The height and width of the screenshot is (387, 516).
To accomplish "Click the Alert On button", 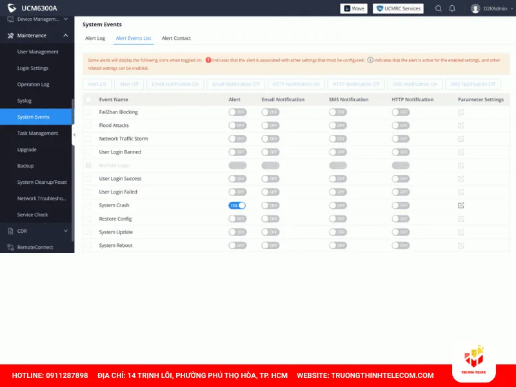I will [97, 84].
